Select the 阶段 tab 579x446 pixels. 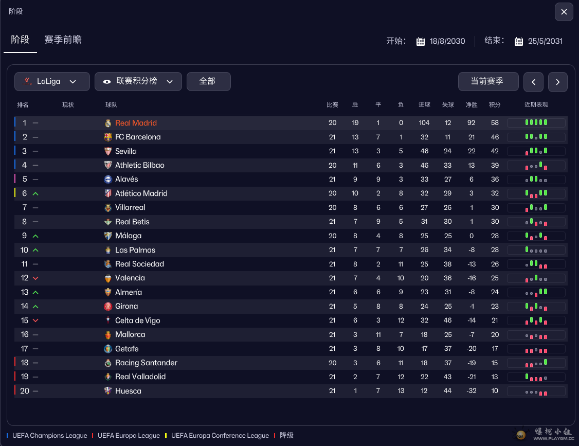[x=20, y=40]
